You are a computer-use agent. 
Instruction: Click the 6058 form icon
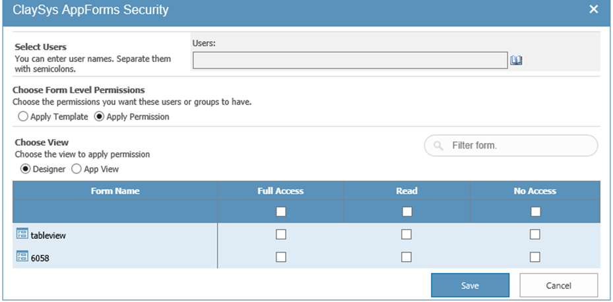tap(22, 257)
